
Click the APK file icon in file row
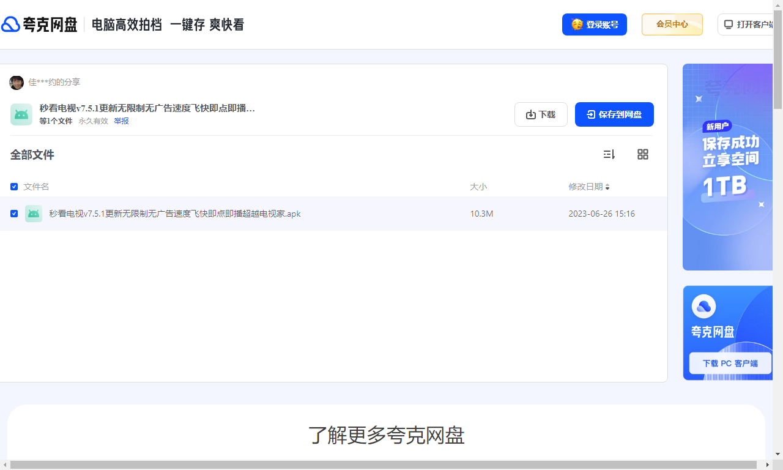pos(34,214)
